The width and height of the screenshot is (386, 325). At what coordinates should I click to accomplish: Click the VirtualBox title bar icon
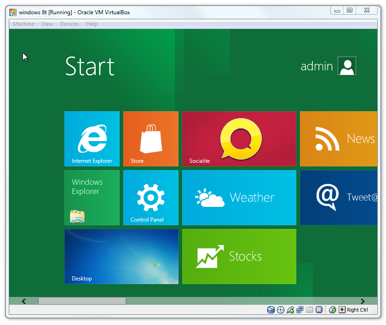click(x=13, y=12)
